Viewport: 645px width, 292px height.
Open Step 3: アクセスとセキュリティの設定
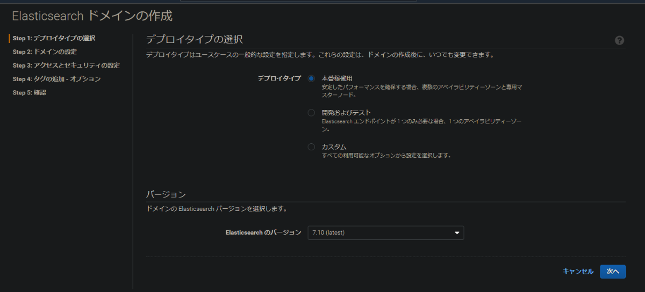[66, 65]
